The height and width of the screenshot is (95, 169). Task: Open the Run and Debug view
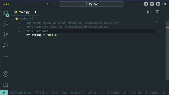pyautogui.click(x=6, y=46)
